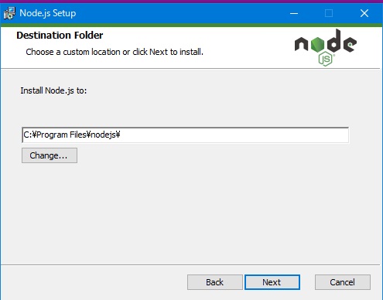Cancel the Node.js installation
Viewport: 383px width, 300px height.
343,282
